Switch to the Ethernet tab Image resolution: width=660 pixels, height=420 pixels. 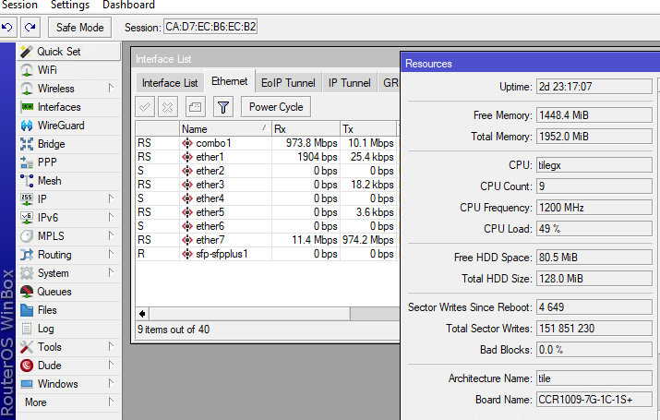(x=230, y=81)
